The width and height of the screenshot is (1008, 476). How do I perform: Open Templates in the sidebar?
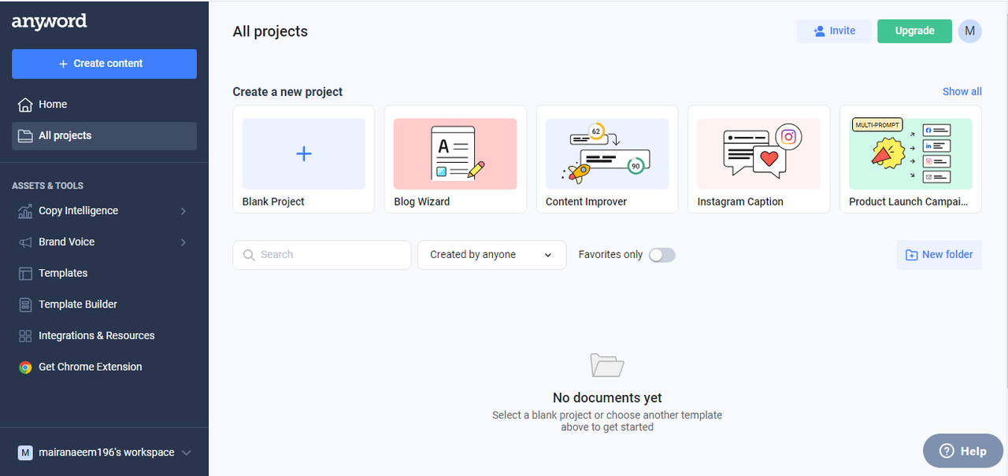tap(104, 273)
